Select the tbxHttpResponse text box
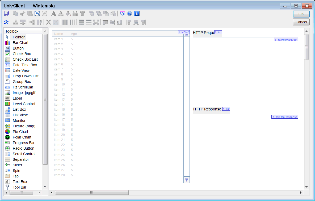315x201 pixels. pos(246,149)
